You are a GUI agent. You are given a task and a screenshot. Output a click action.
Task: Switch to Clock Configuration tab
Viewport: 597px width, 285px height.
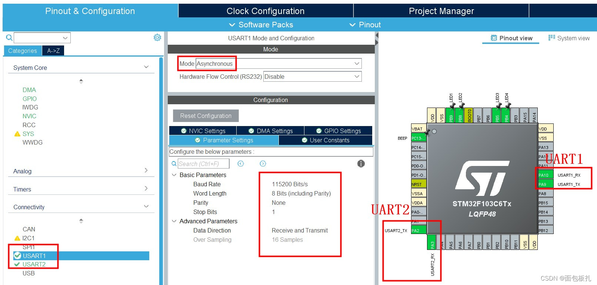pyautogui.click(x=266, y=11)
